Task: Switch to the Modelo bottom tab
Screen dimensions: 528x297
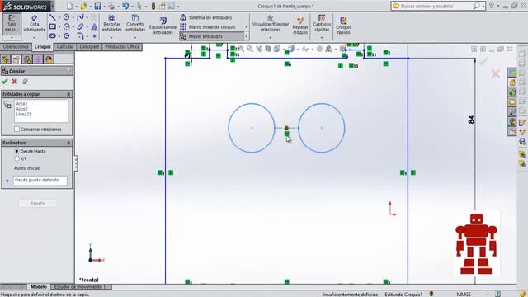Action: click(x=39, y=286)
